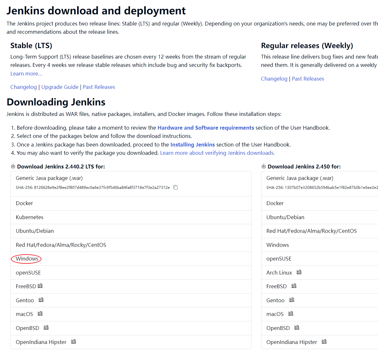Click book icon beside LTS OpenIndiana Hipster

(74, 342)
